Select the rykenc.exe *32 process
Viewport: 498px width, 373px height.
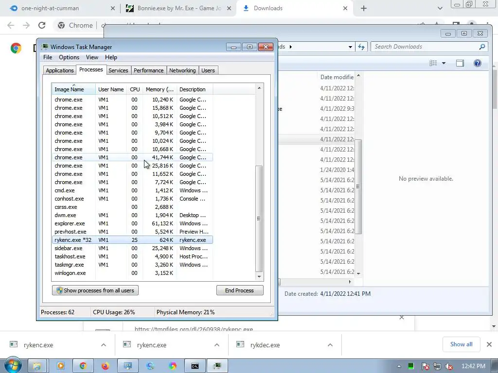pyautogui.click(x=132, y=240)
